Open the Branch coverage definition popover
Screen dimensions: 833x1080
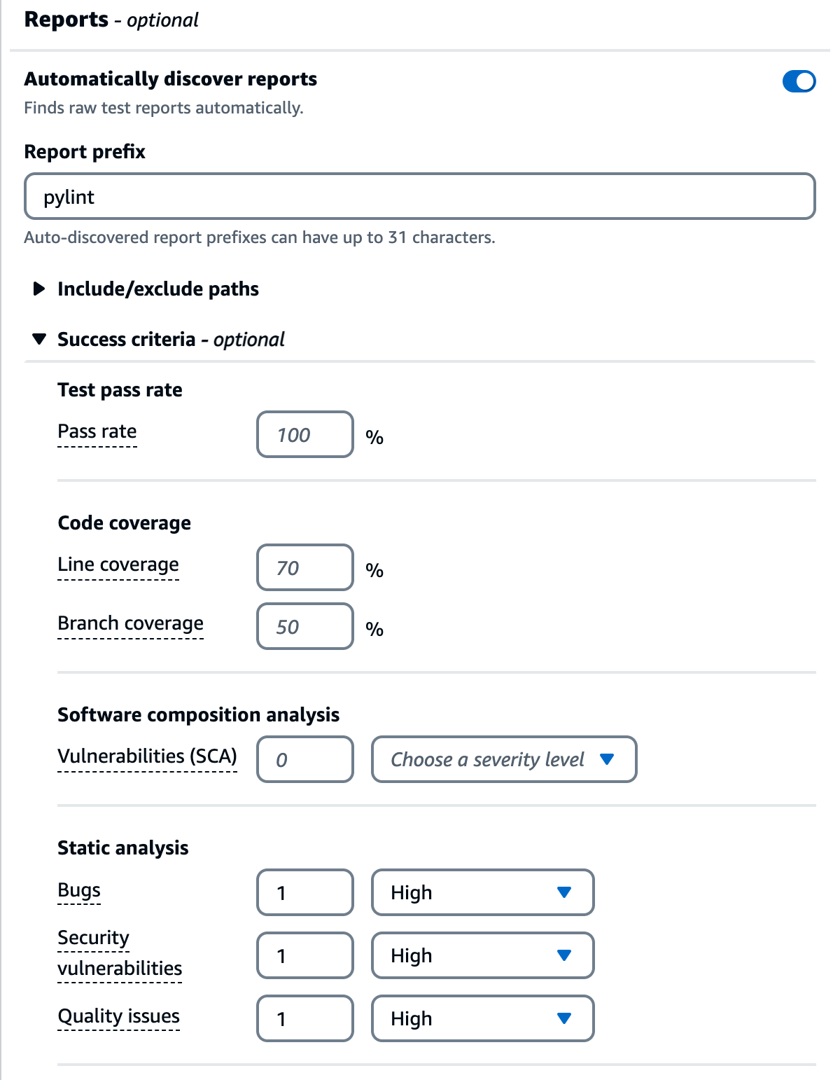coord(130,623)
